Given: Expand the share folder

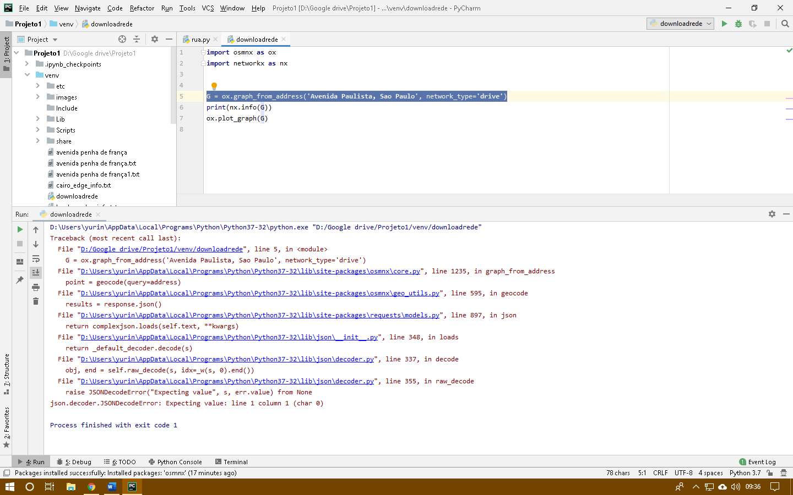Looking at the screenshot, I should coord(38,141).
